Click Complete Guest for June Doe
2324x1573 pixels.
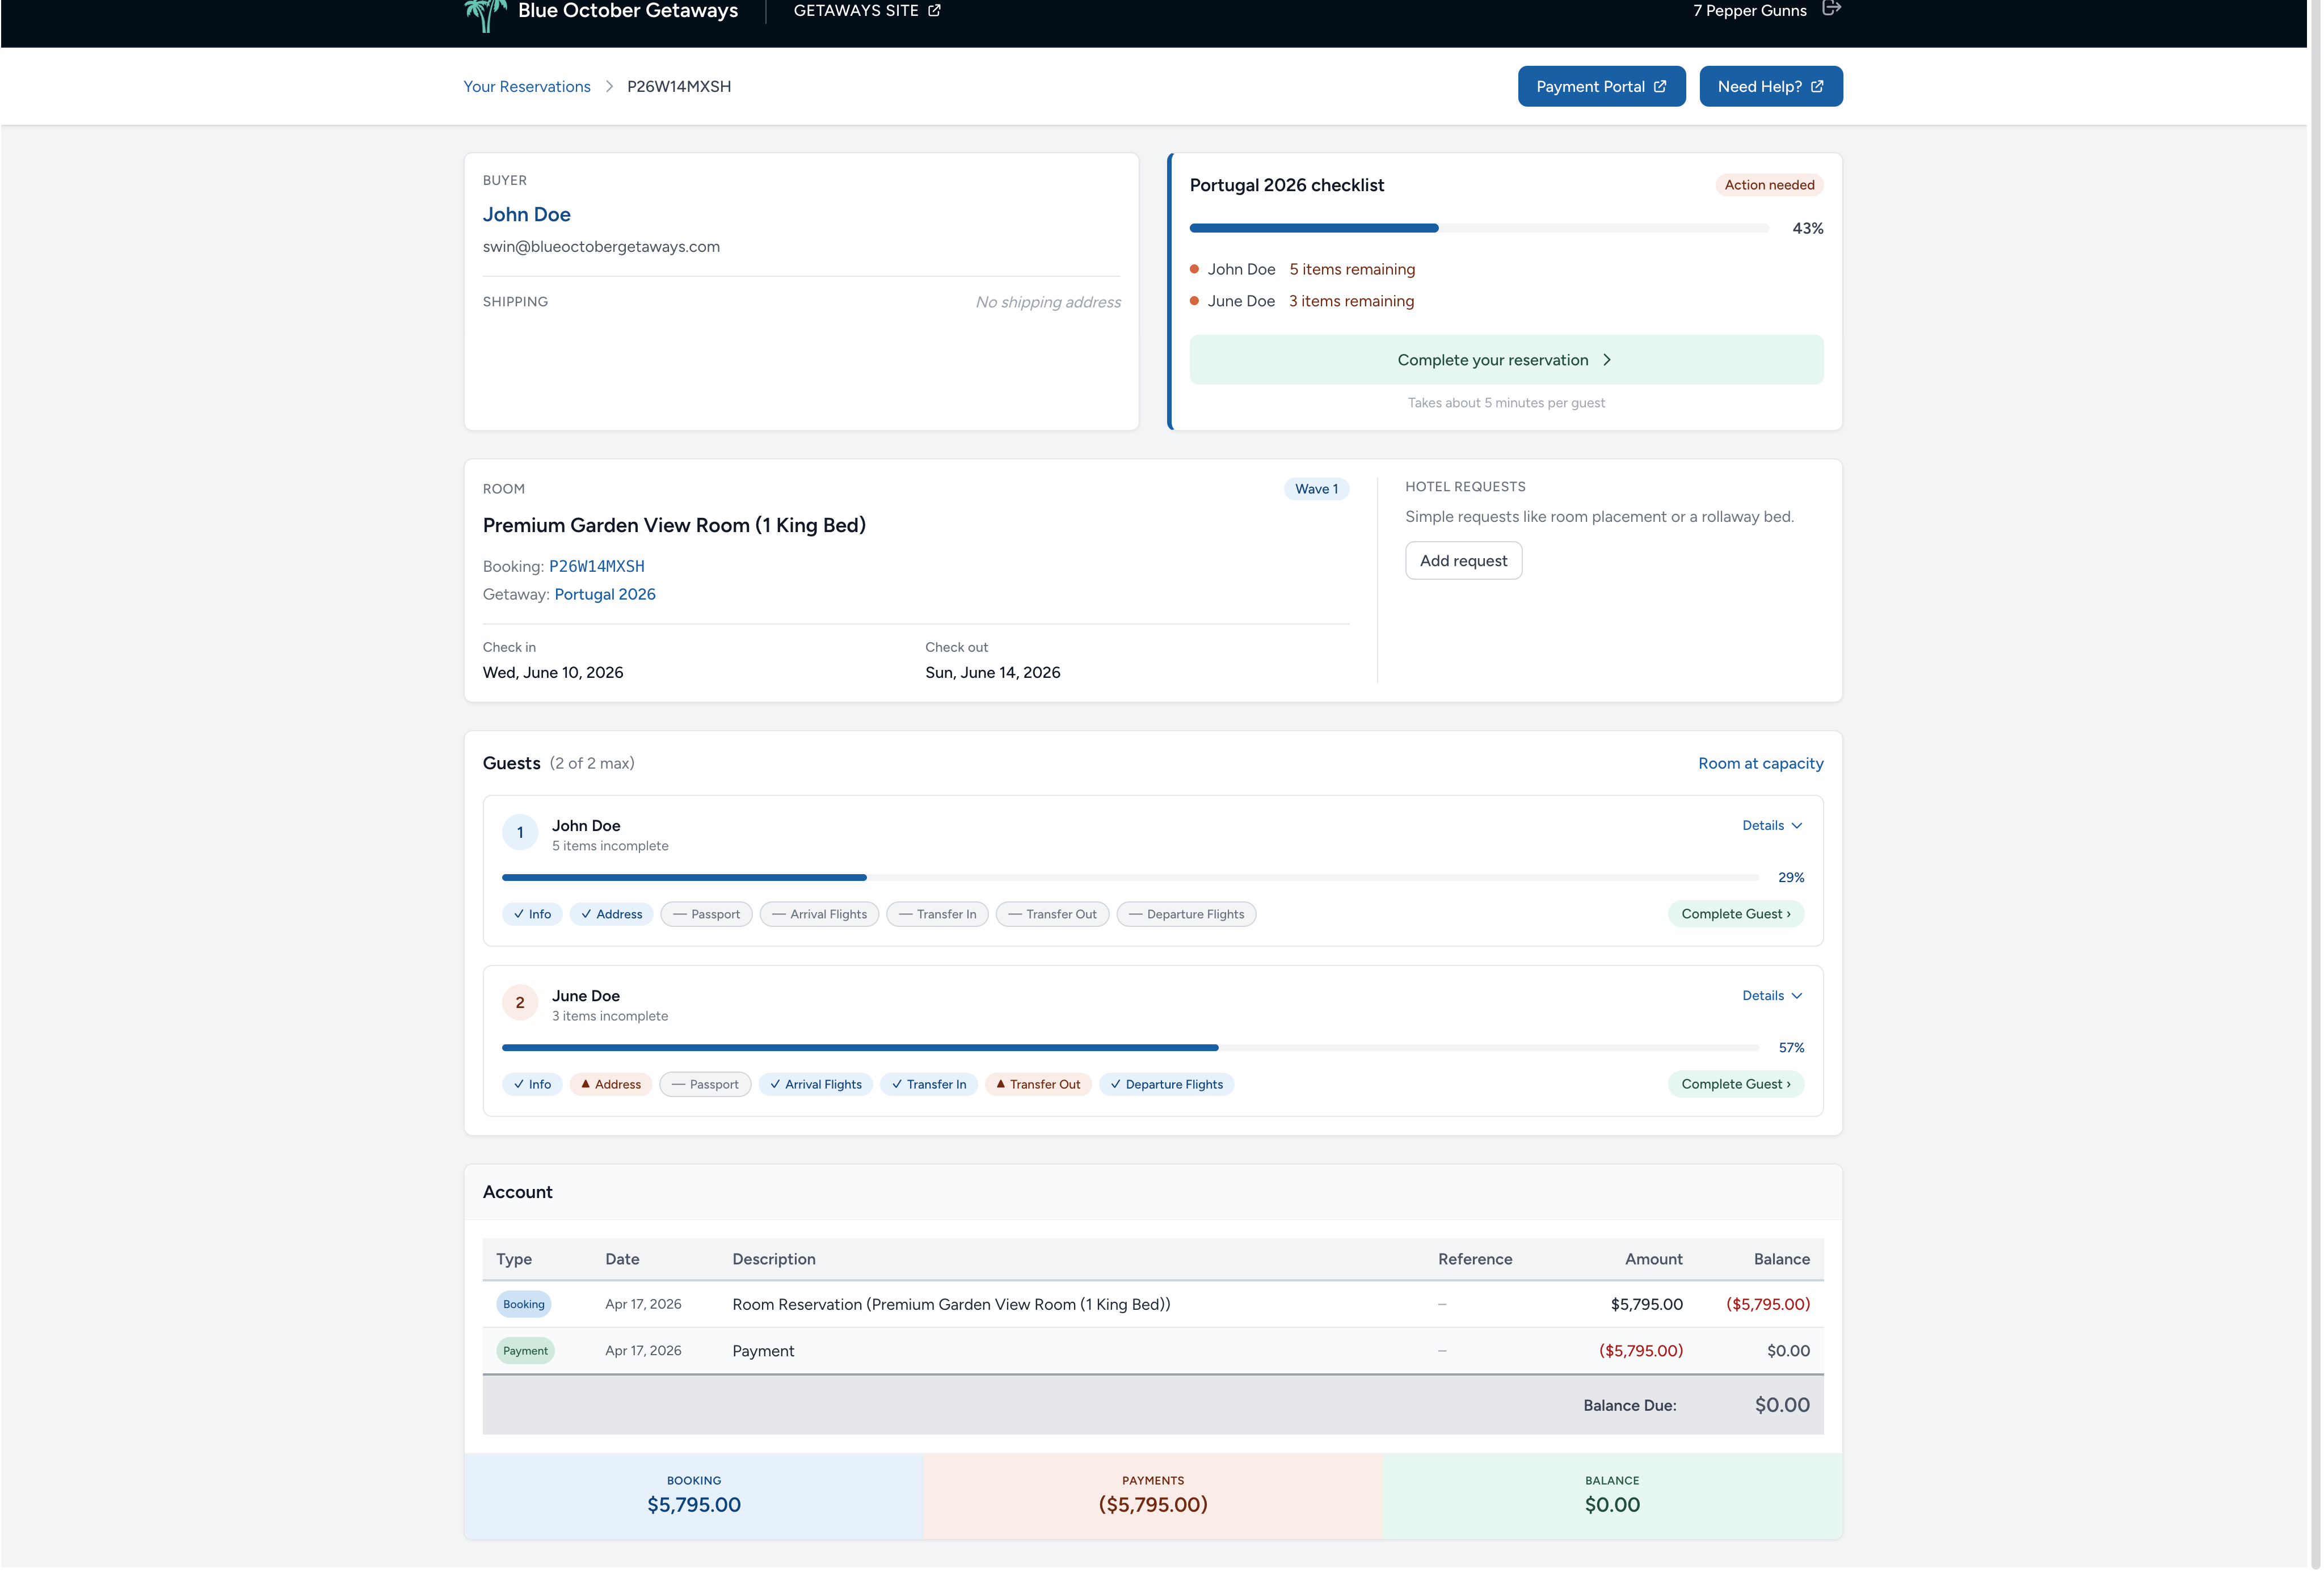[1735, 1084]
